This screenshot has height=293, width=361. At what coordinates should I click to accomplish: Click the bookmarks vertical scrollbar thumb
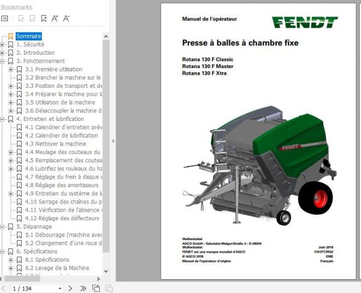tap(106, 146)
